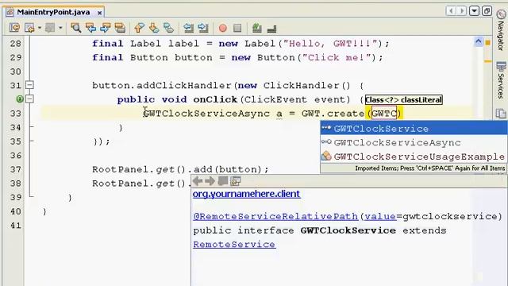Follow org.yournamehere.client package link
This screenshot has height=286, width=508.
pos(247,194)
